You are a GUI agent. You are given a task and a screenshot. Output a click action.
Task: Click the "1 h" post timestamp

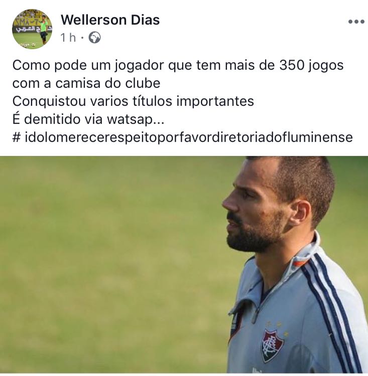(68, 38)
